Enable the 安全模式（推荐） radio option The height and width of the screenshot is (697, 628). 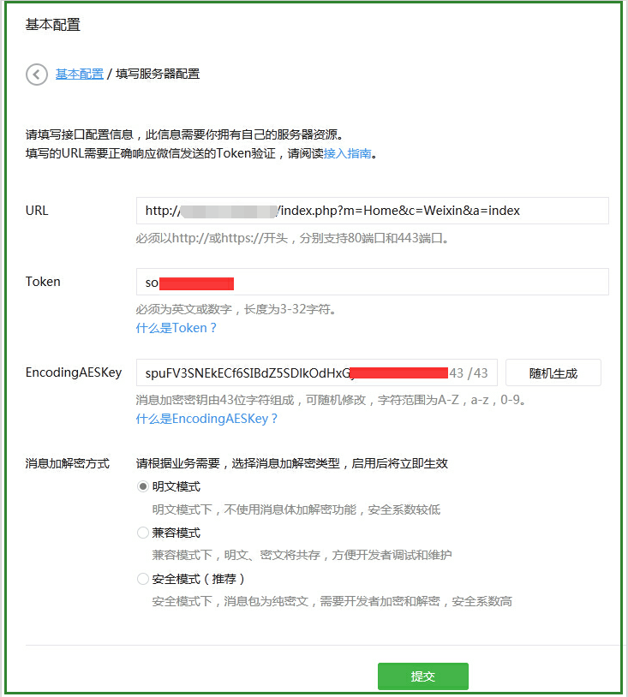tap(143, 579)
